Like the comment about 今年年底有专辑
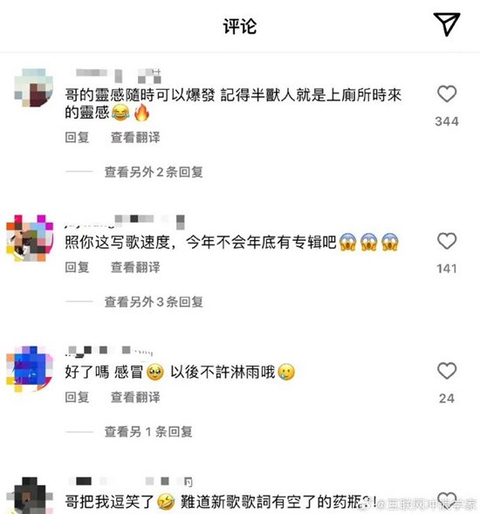480x514 pixels. pyautogui.click(x=447, y=241)
